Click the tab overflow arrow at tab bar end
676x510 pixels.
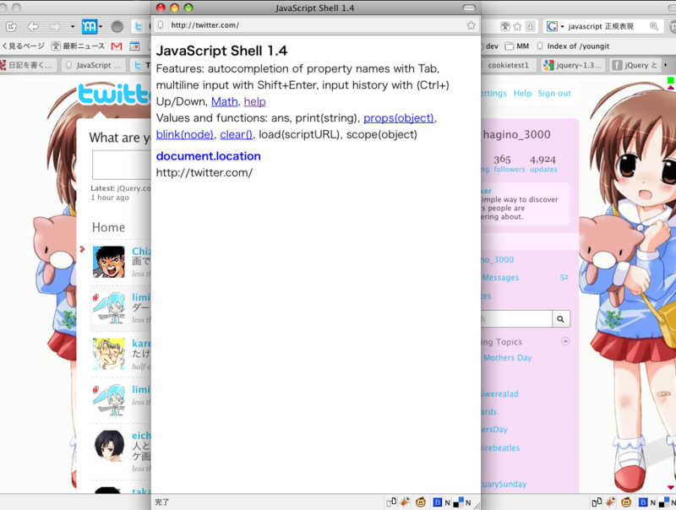point(666,65)
